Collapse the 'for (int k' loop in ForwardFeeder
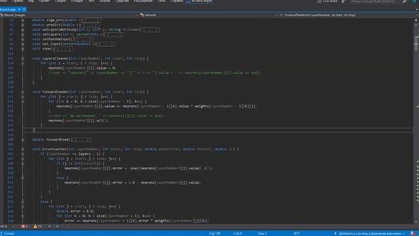Image resolution: width=419 pixels, height=236 pixels. click(23, 102)
